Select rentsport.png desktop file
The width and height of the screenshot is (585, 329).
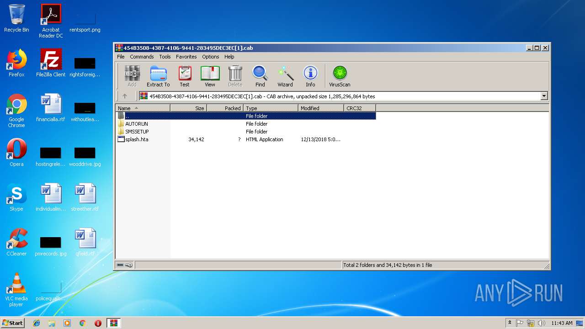(x=85, y=21)
